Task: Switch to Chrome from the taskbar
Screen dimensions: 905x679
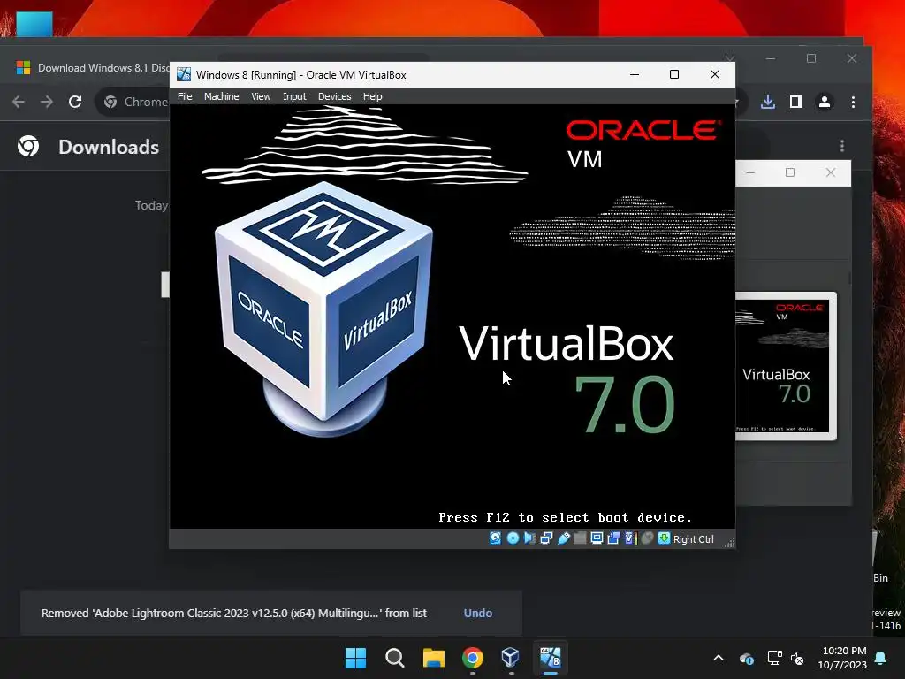Action: point(473,658)
